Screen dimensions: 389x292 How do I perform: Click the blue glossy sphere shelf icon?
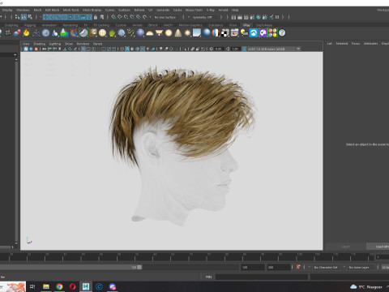pos(140,33)
